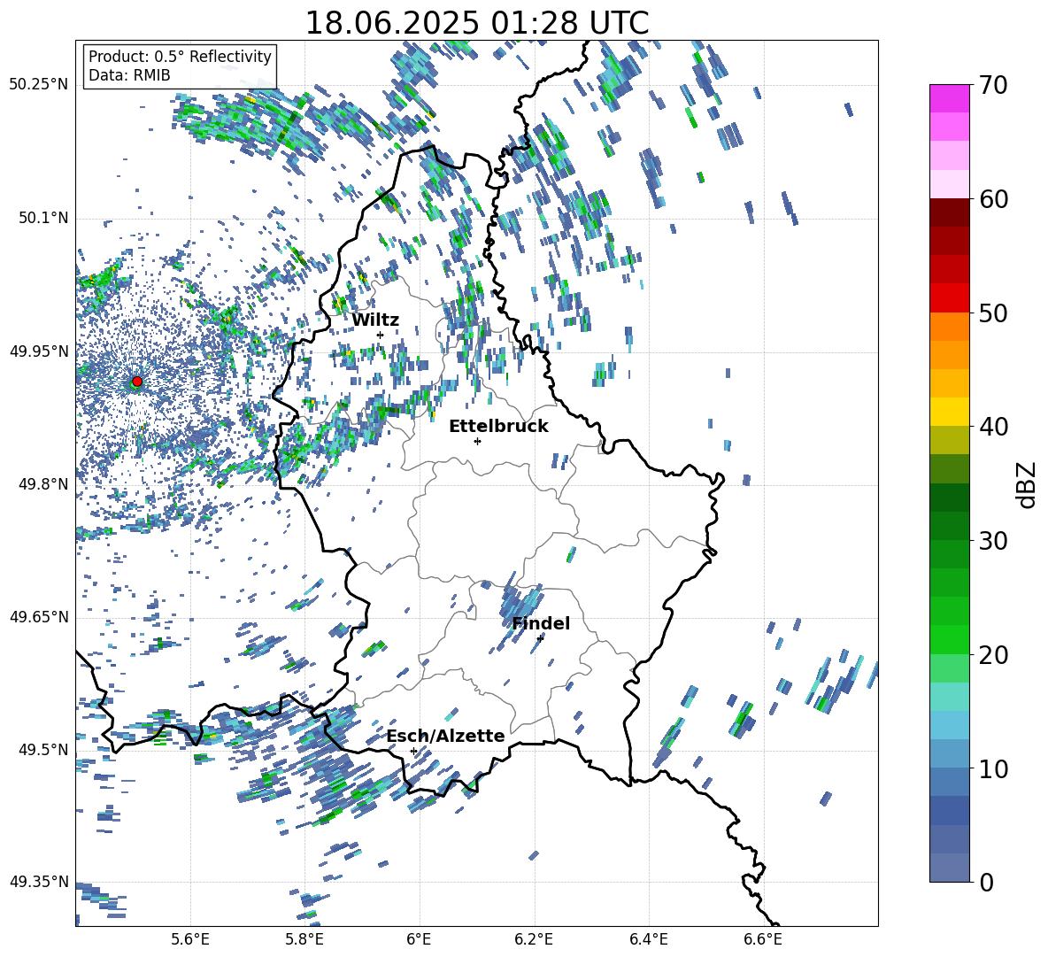Click the Findel city label
The height and width of the screenshot is (957, 1048).
click(x=541, y=623)
